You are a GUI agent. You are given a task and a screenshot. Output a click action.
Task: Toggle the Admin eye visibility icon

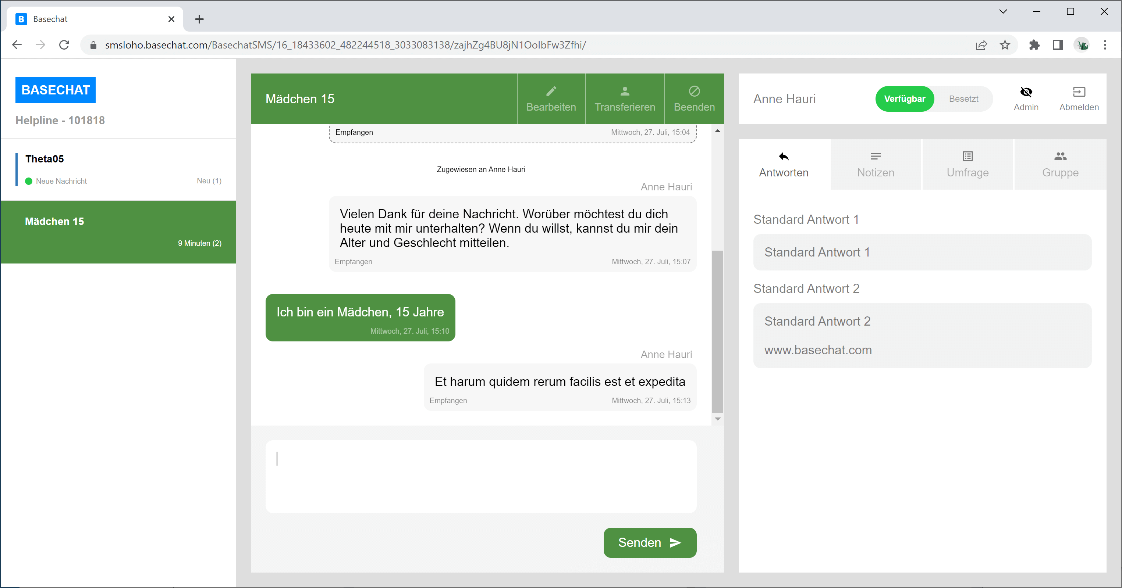(x=1026, y=92)
